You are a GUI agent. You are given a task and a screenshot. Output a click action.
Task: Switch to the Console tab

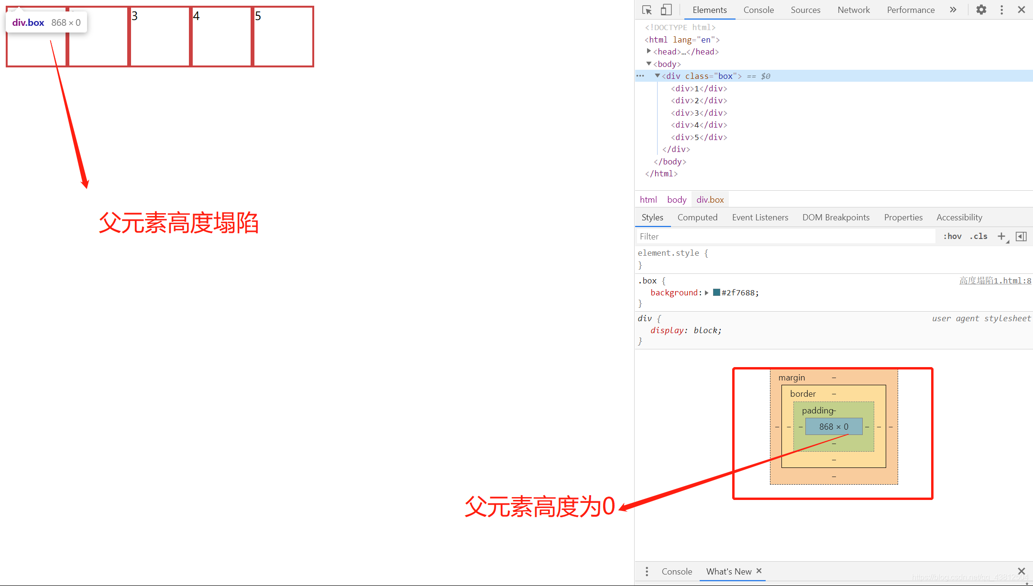(758, 10)
